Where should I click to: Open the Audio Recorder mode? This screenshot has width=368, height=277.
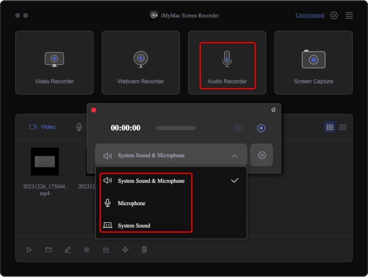click(227, 62)
